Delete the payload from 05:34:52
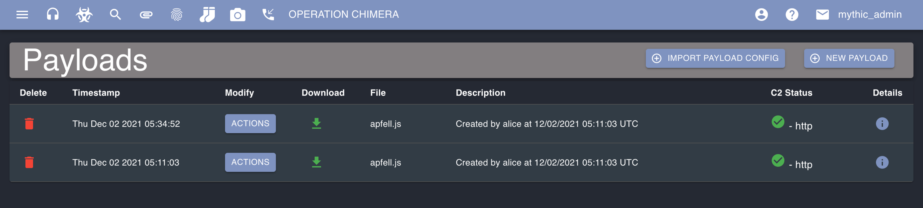Screen dimensions: 923x208 (29, 124)
